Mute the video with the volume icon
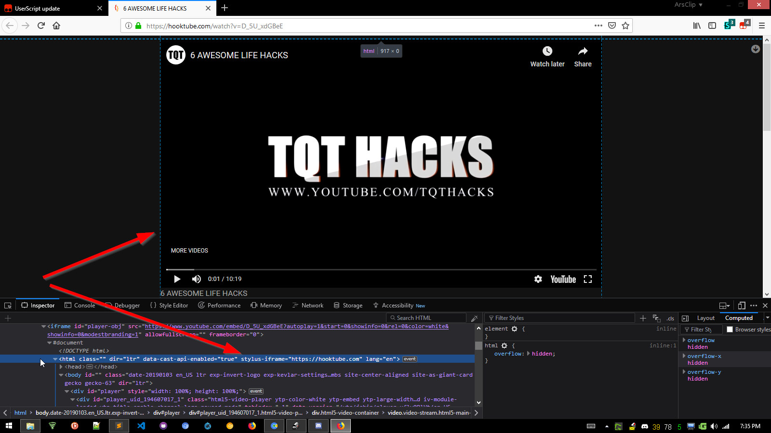The width and height of the screenshot is (771, 433). (196, 279)
